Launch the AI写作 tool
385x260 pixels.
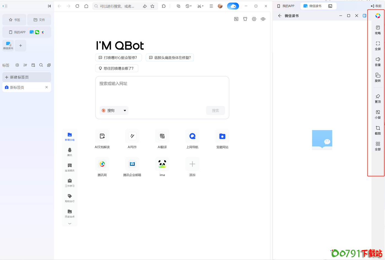[x=132, y=136]
